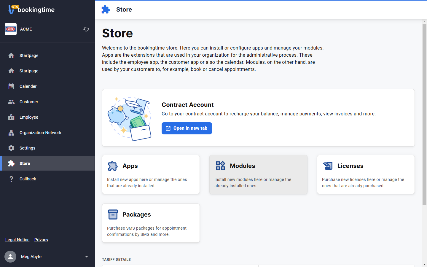This screenshot has width=427, height=267.
Task: Click the ACME organization logo
Action: (11, 29)
